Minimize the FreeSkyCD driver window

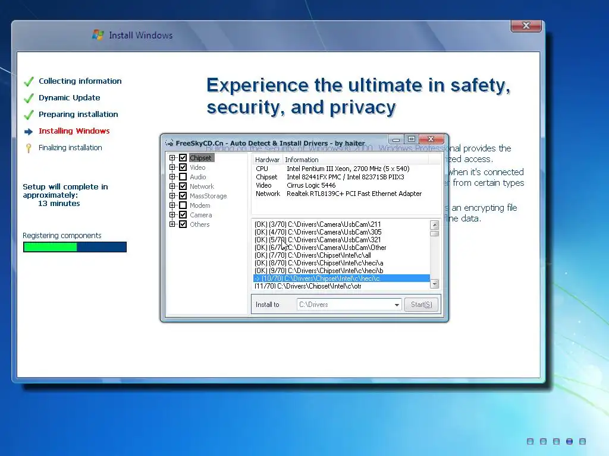click(396, 139)
